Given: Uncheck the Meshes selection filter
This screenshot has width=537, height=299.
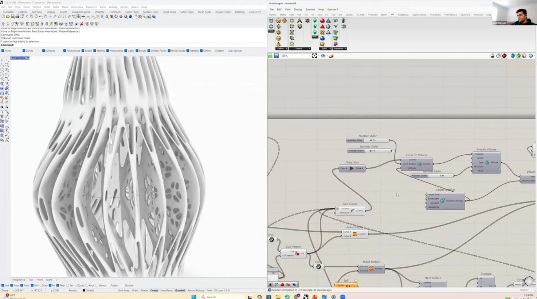Looking at the screenshot, I should pos(95,51).
